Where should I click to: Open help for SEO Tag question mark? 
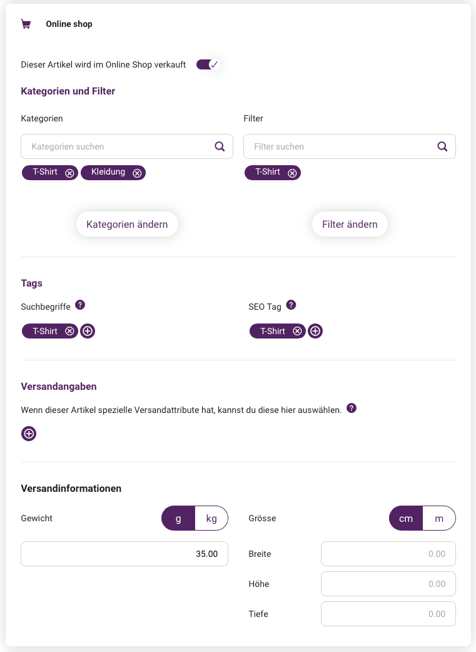pyautogui.click(x=291, y=305)
